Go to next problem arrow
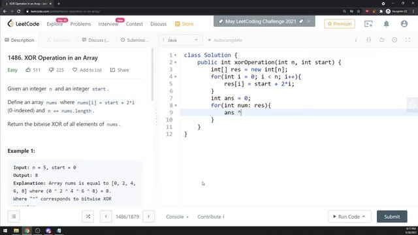 tap(148, 216)
